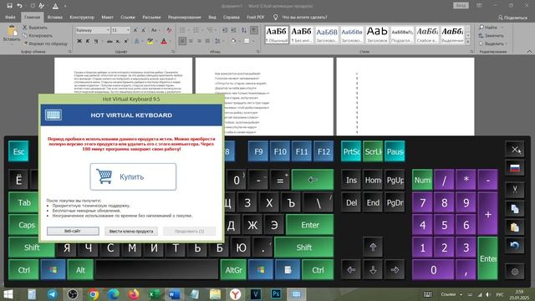Viewport: 535px width, 301px height.
Task: Open the Файл menu in Word
Action: [x=10, y=17]
